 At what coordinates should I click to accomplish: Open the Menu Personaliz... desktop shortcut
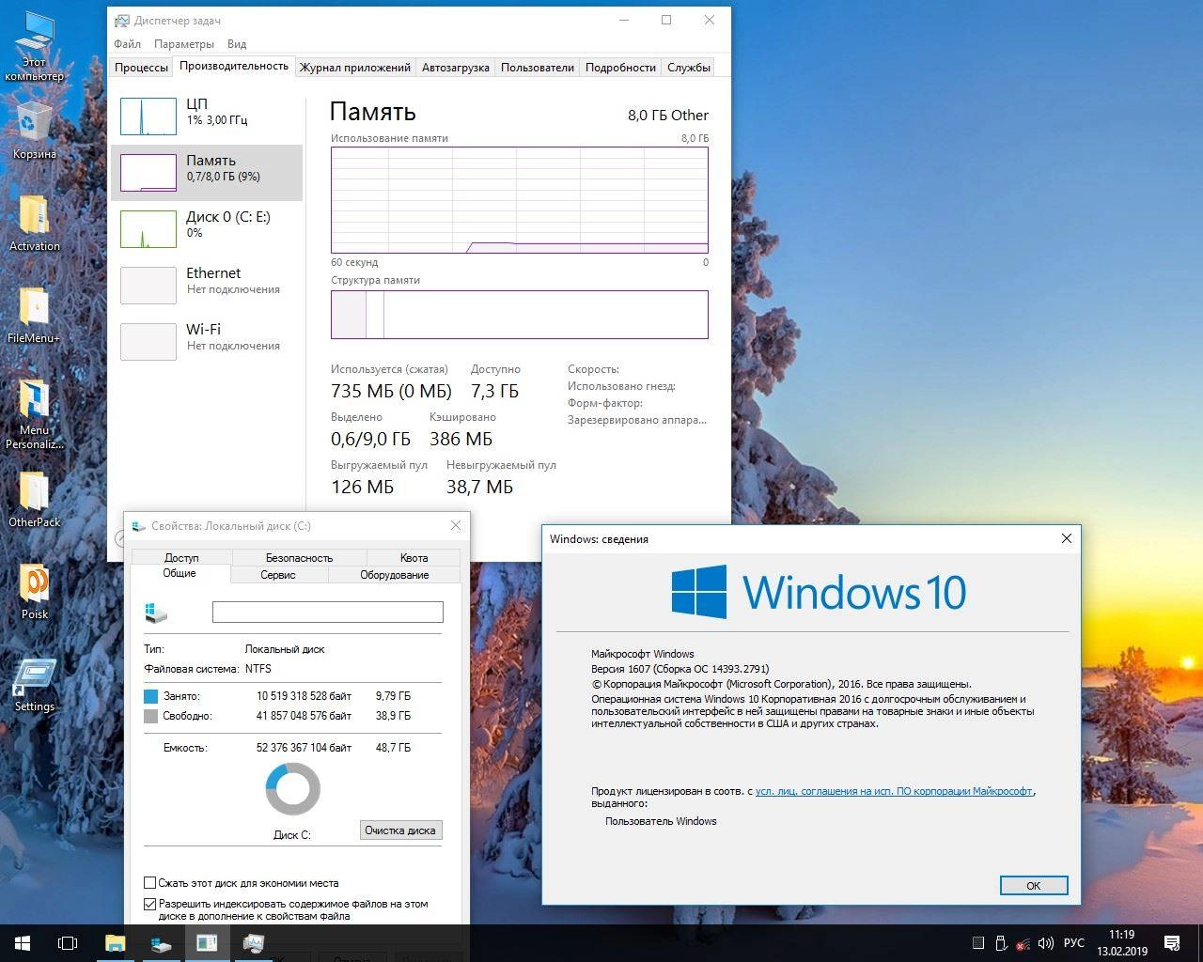(34, 414)
